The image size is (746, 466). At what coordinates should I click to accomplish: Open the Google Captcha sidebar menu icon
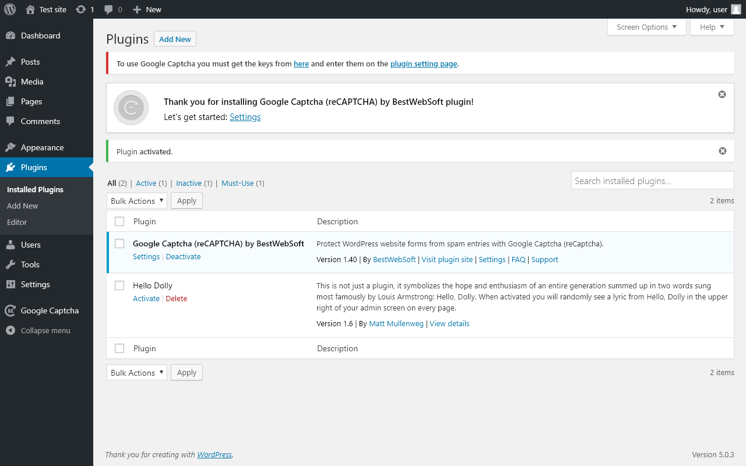point(10,310)
